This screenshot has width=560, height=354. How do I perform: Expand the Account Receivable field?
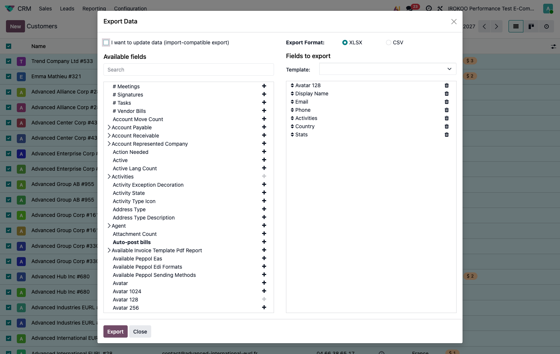pyautogui.click(x=109, y=136)
